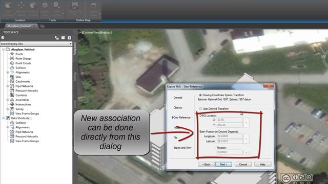
Task: Go to Objects step in Export KML
Action: [178, 108]
